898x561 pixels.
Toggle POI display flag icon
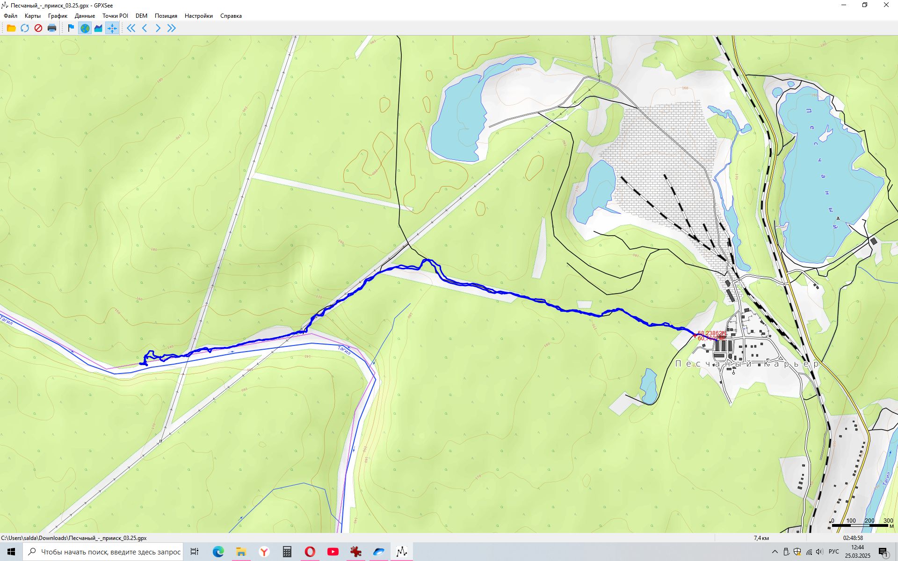pyautogui.click(x=71, y=28)
